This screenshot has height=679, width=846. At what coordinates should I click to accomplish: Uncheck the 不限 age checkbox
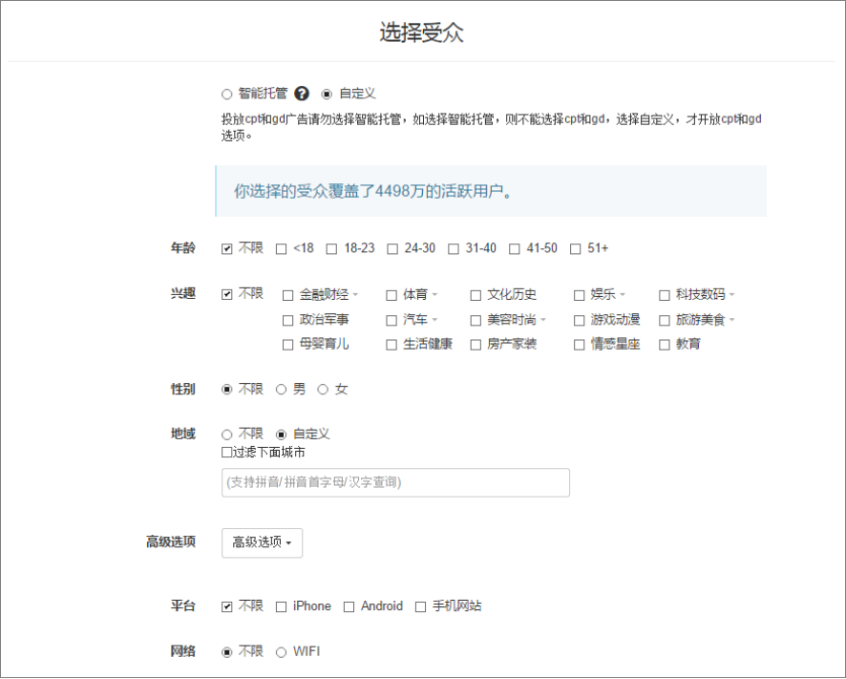pos(227,248)
